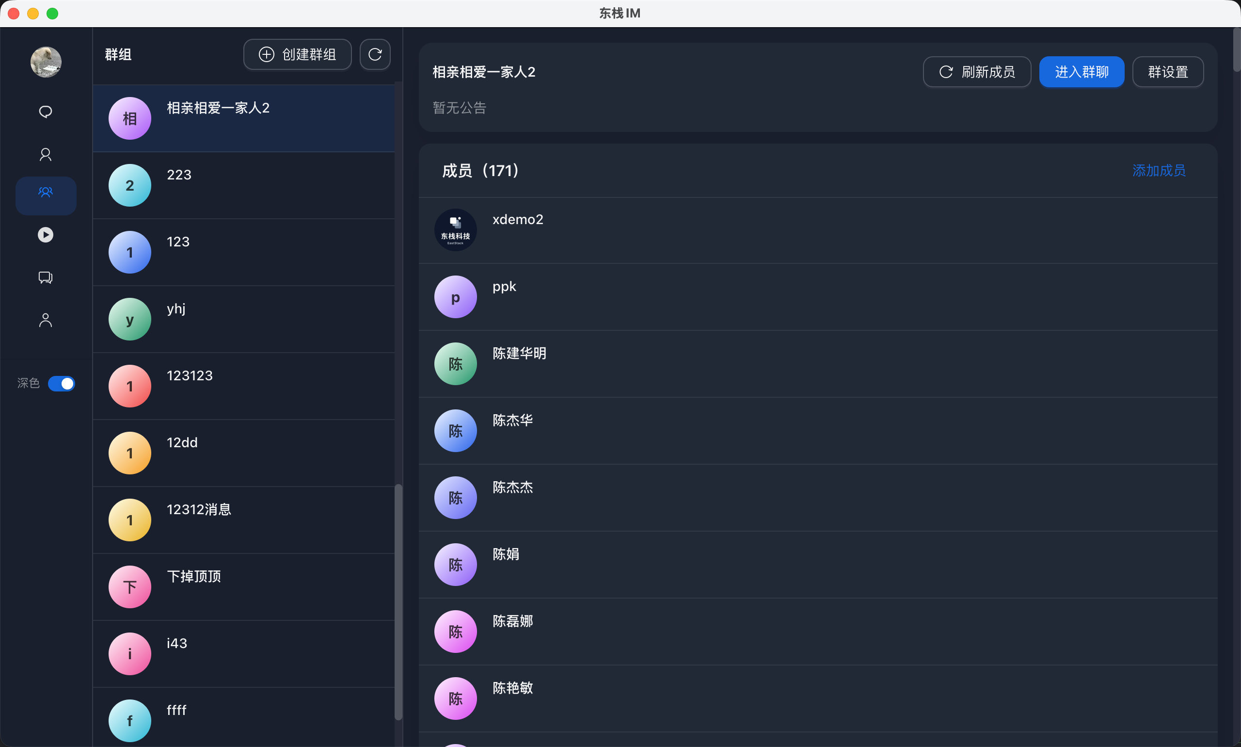
Task: Open the chat messages sidebar icon
Action: click(46, 111)
